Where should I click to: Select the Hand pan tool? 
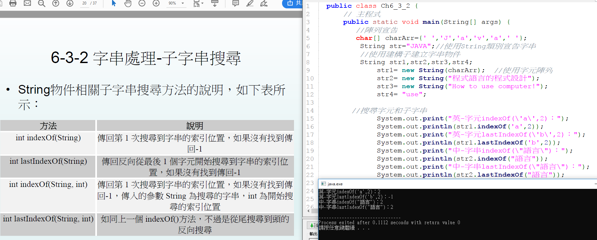tap(128, 3)
